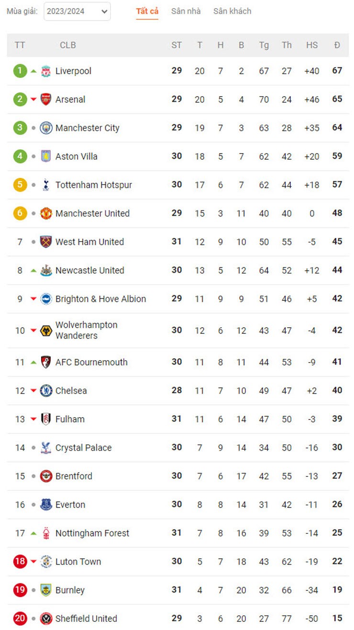Screen dimensions: 354x630
Task: Click the Arsenal club crest
Action: 46,99
